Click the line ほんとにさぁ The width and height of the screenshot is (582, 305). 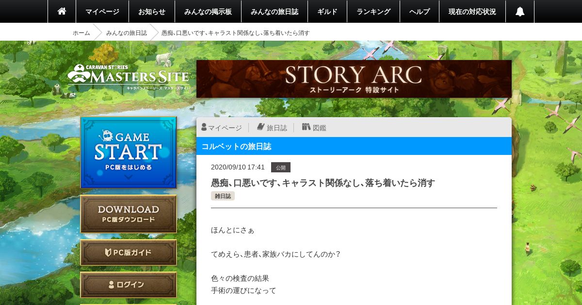coord(233,230)
